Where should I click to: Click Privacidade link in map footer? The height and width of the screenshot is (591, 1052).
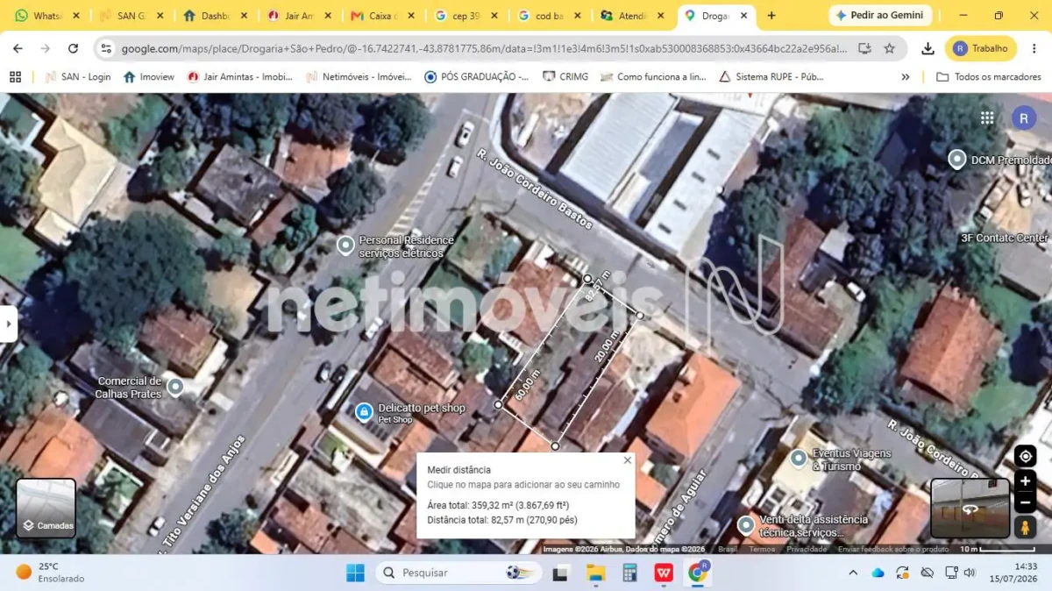point(807,549)
